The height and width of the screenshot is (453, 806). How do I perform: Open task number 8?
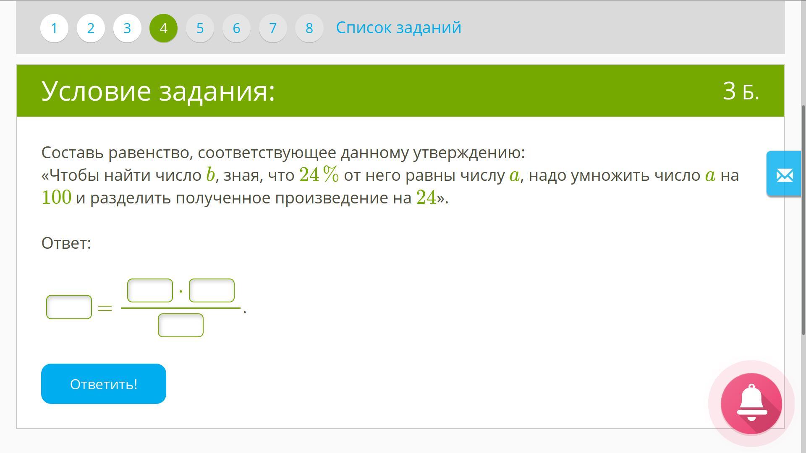[x=309, y=28]
